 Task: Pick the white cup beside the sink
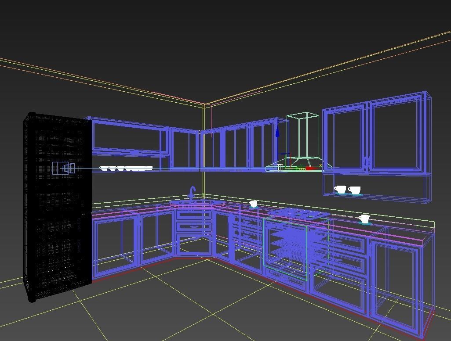click(x=253, y=204)
